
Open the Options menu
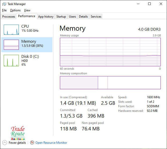[x=15, y=10]
